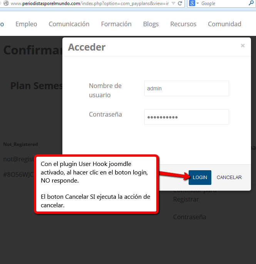This screenshot has height=264, width=256.
Task: Focus the Nombre de usuario field
Action: [x=186, y=88]
